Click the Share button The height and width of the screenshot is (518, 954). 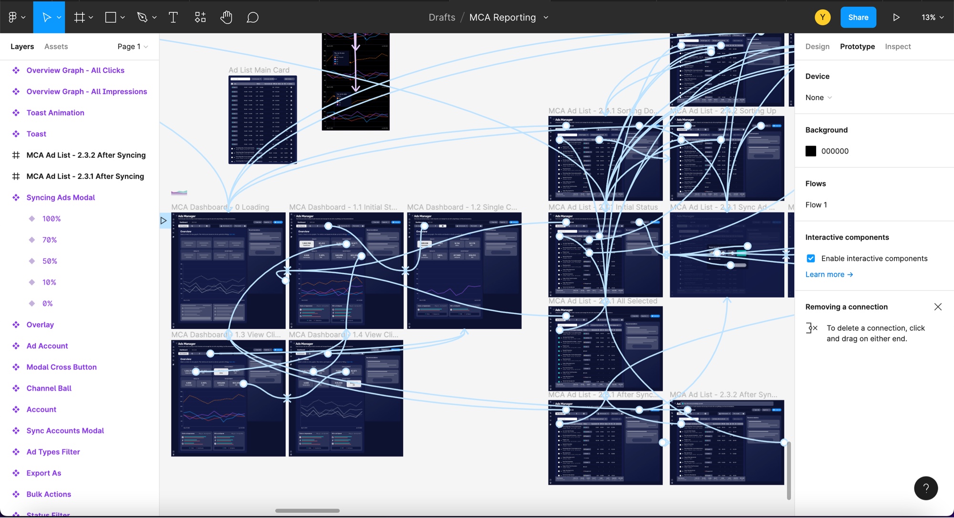click(x=858, y=17)
